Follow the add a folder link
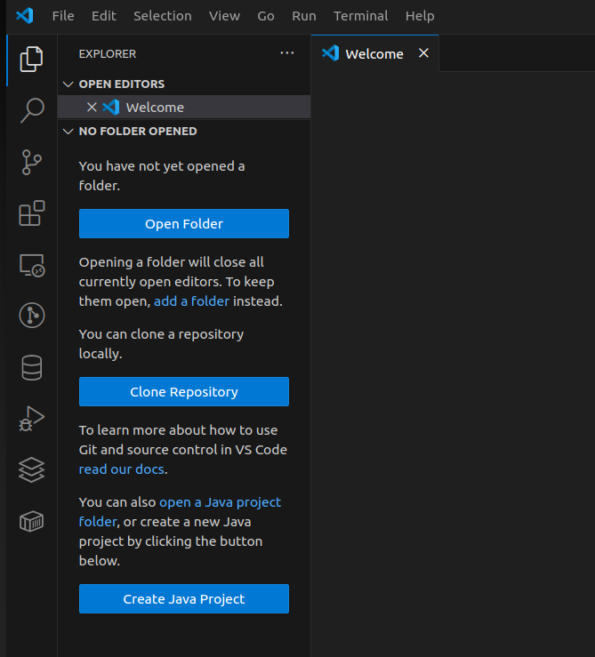Viewport: 595px width, 657px height. click(191, 301)
